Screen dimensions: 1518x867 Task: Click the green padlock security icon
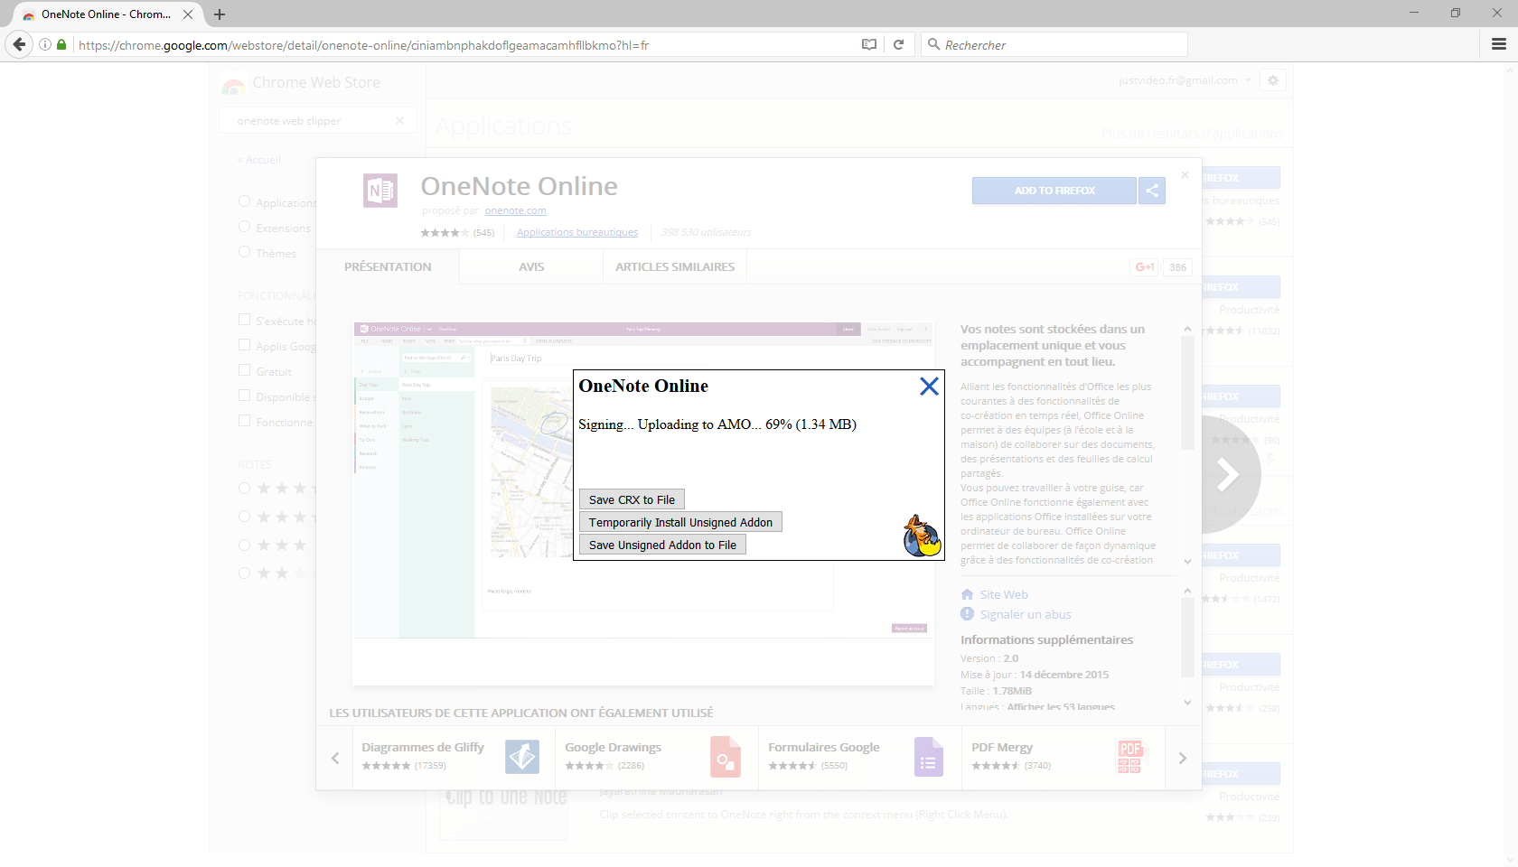click(61, 44)
